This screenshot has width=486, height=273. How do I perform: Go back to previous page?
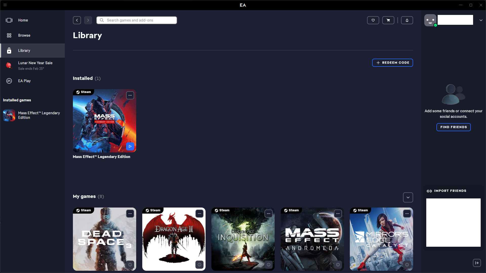click(77, 20)
